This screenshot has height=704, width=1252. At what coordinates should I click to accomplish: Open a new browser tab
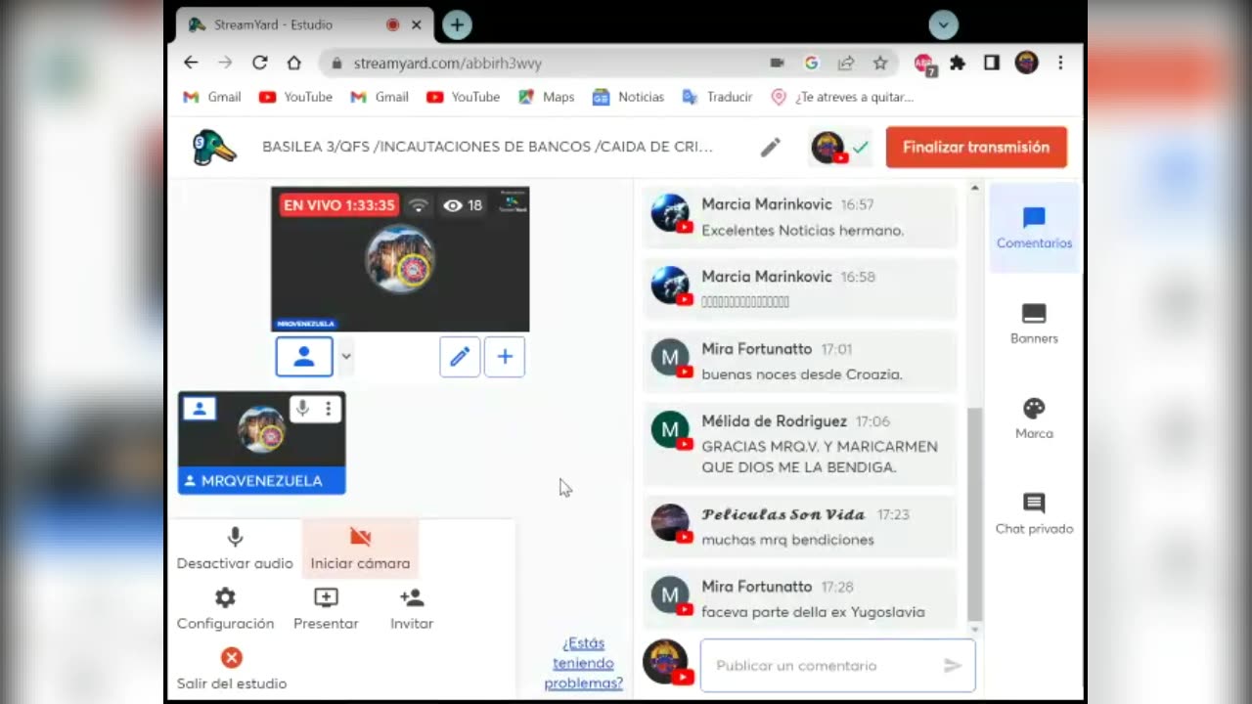coord(457,25)
